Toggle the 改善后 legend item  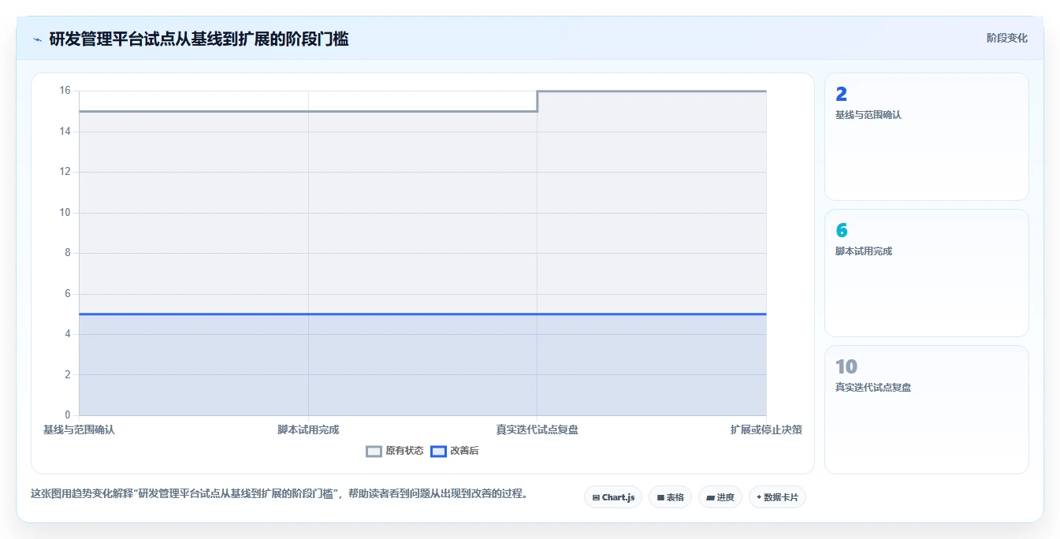pos(455,451)
